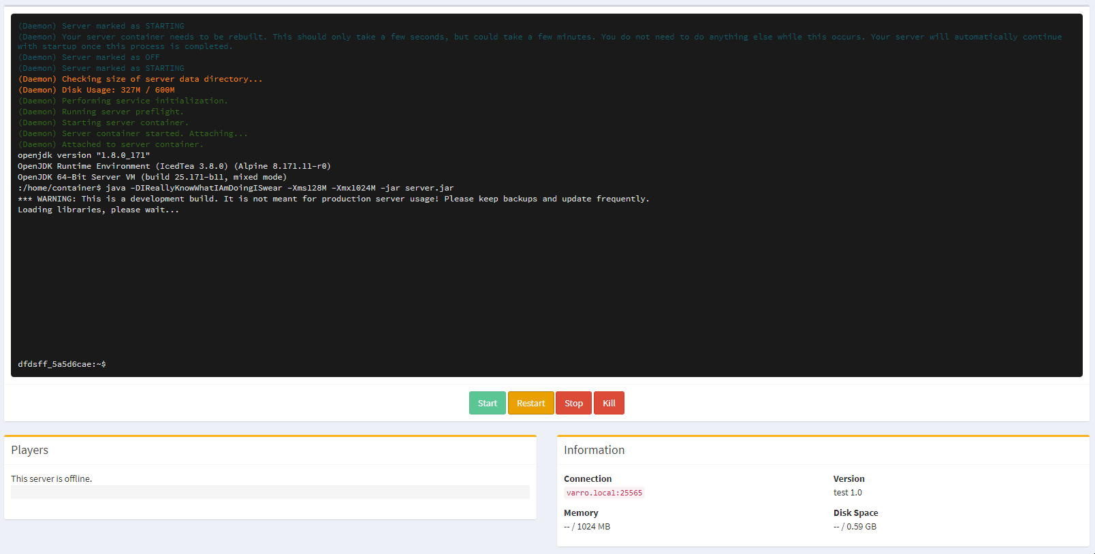Click the Information panel heading
1095x554 pixels.
[x=594, y=450]
